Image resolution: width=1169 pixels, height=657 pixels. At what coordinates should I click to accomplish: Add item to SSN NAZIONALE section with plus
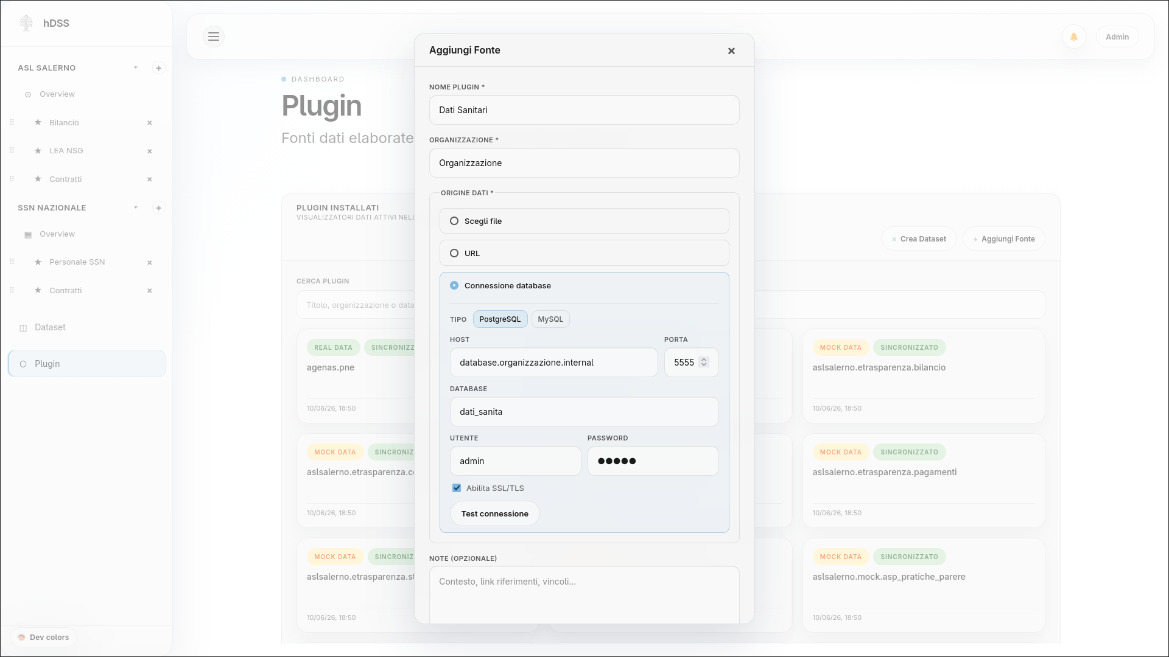[x=158, y=208]
